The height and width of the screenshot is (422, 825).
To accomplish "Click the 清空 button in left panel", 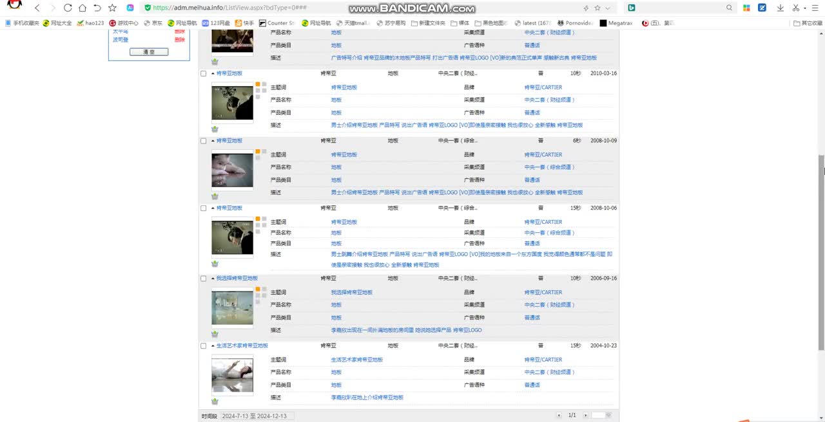I will (x=149, y=51).
